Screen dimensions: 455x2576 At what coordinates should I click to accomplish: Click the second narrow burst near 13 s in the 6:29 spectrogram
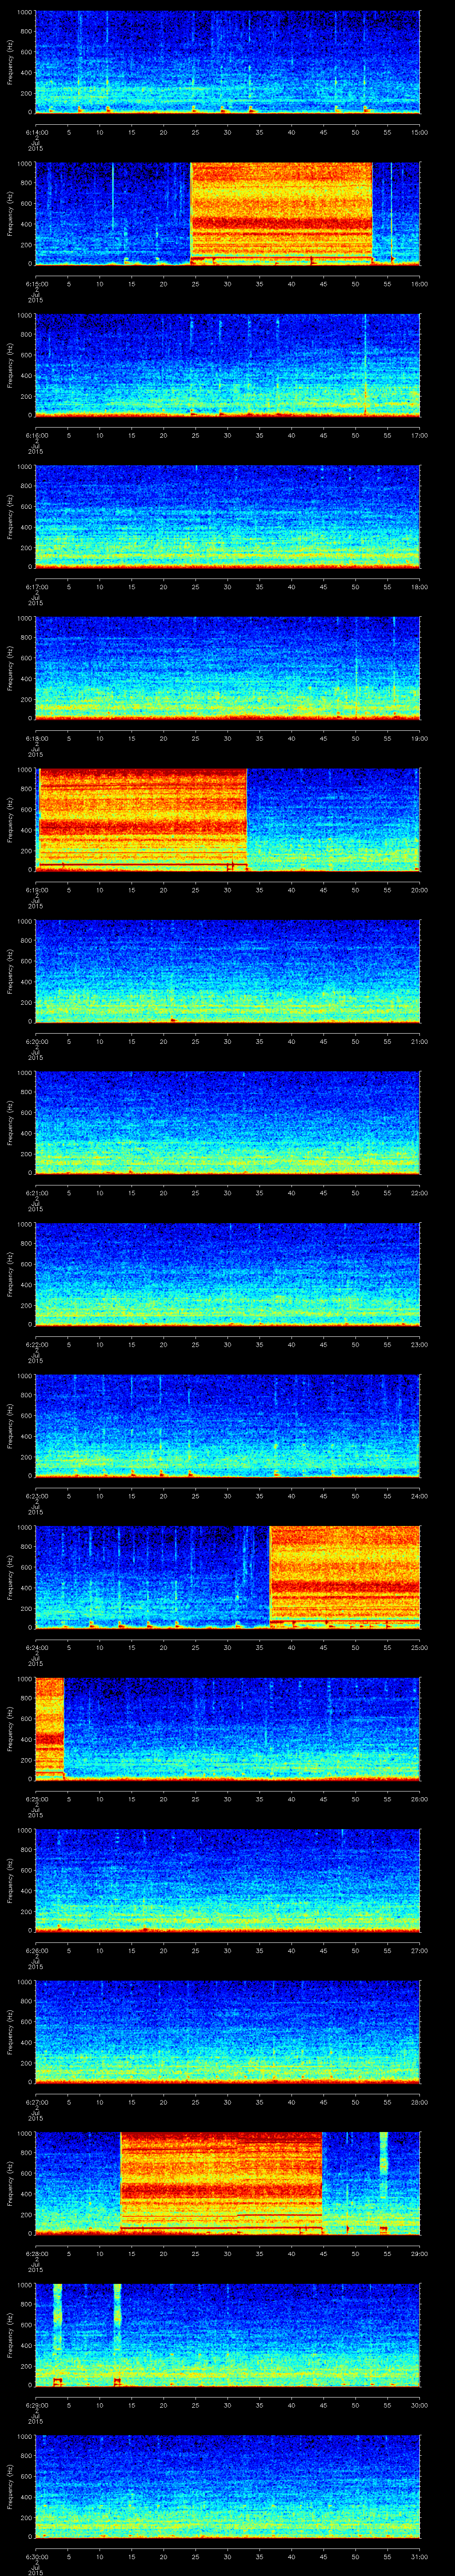[x=117, y=2334]
